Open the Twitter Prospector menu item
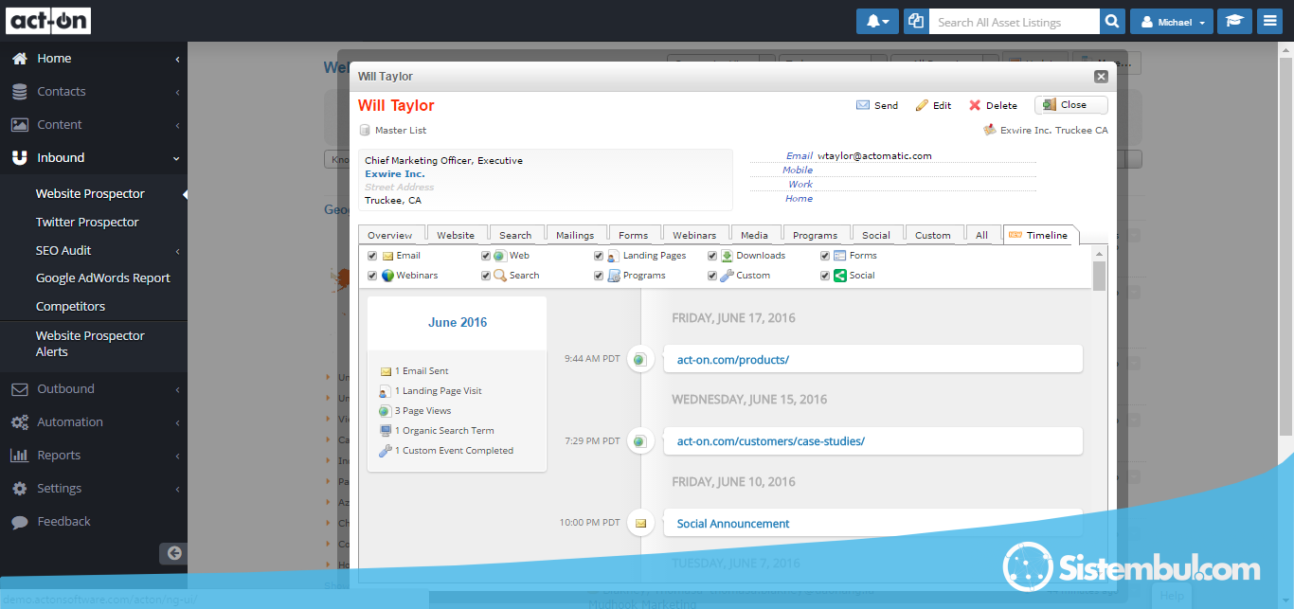 [87, 222]
